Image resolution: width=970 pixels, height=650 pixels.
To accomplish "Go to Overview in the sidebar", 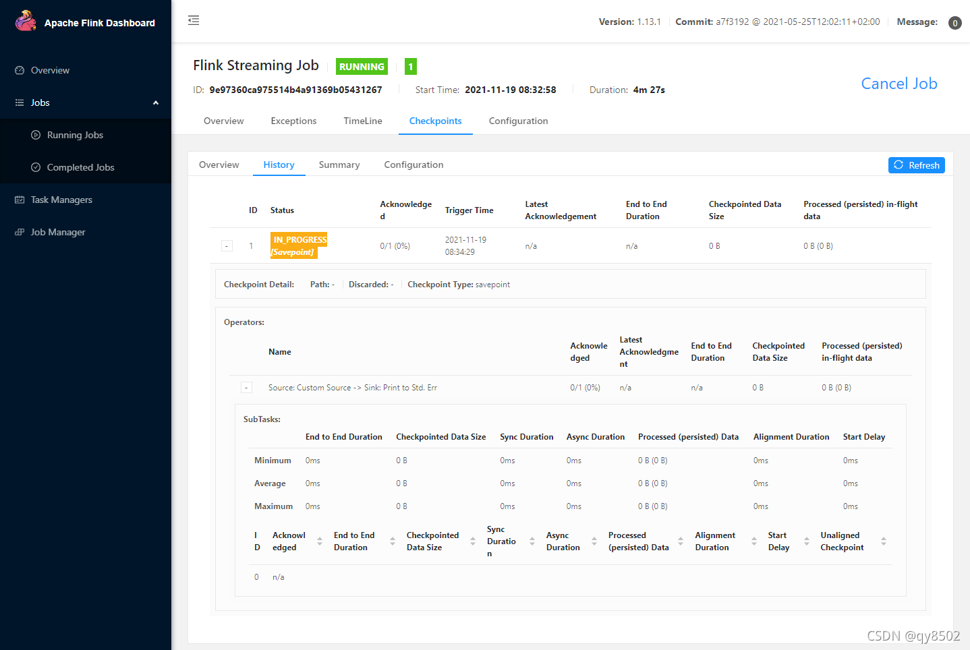I will (x=86, y=70).
